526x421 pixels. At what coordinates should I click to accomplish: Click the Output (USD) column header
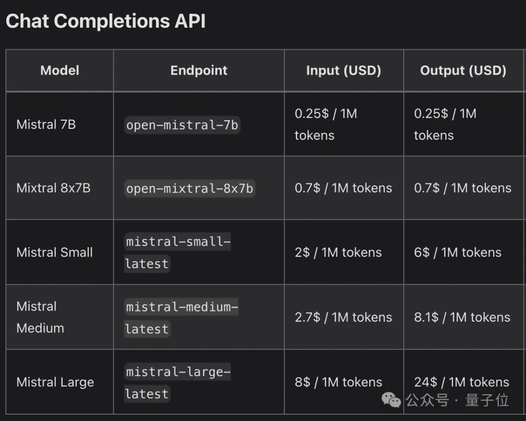coord(463,71)
